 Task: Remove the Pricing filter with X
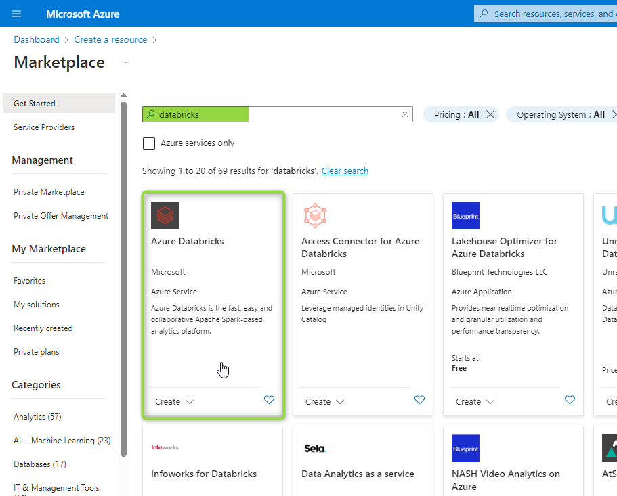coord(490,114)
